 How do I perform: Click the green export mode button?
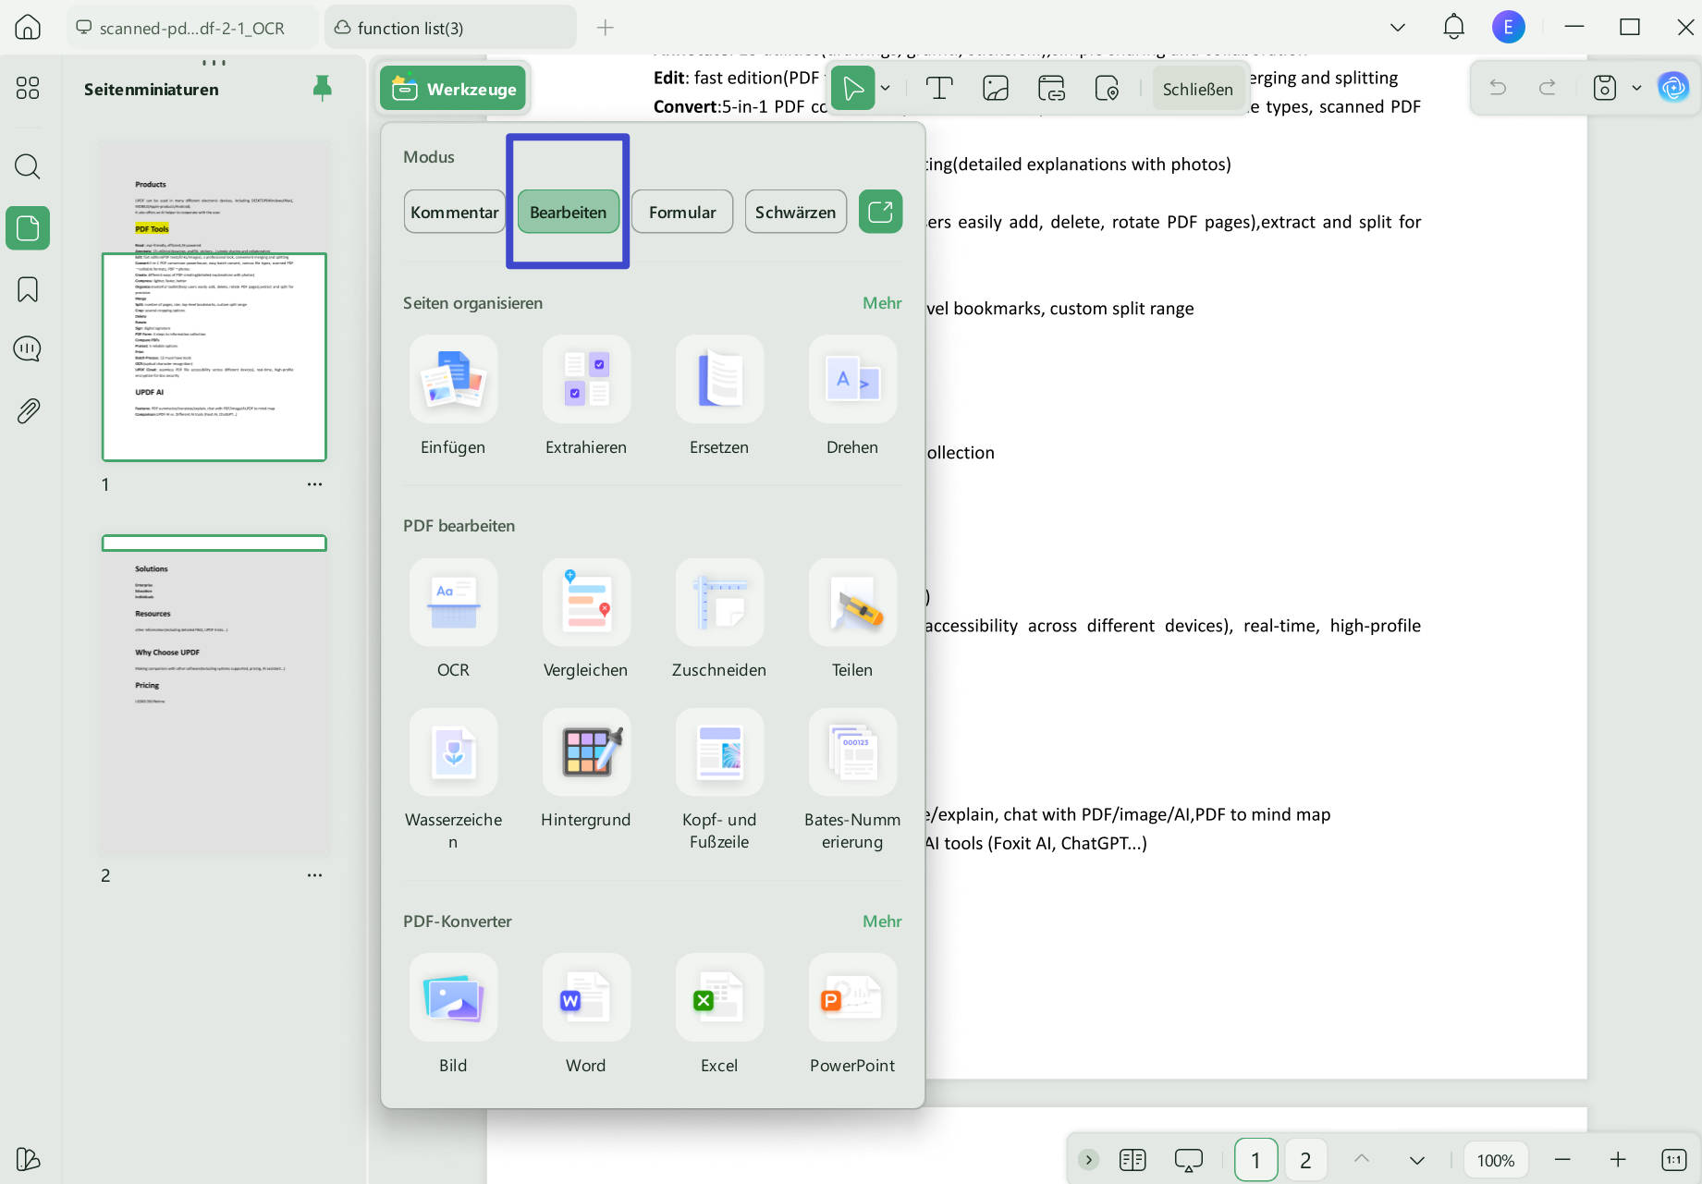[880, 212]
